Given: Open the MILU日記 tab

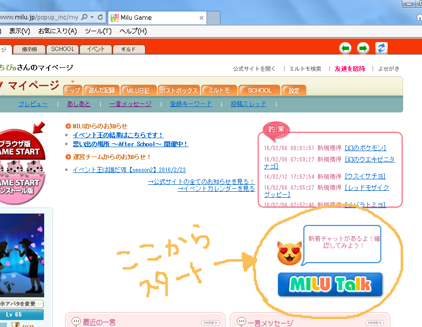Looking at the screenshot, I should (x=138, y=90).
